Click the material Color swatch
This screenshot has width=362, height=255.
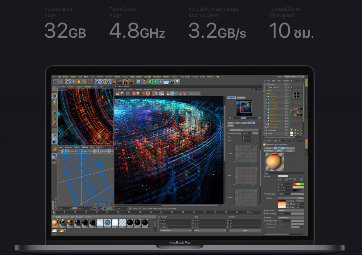[x=283, y=176]
